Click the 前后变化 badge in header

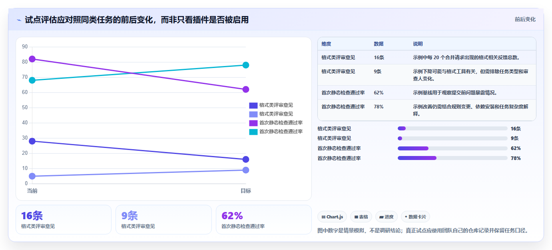[x=525, y=19]
